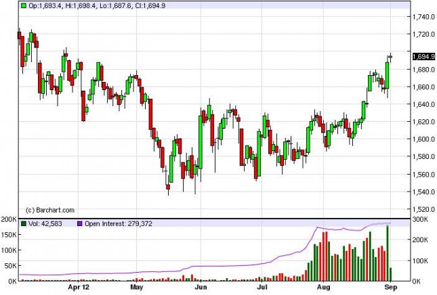Click the 1,740.0 price axis label
The image size is (437, 295).
[x=423, y=17]
